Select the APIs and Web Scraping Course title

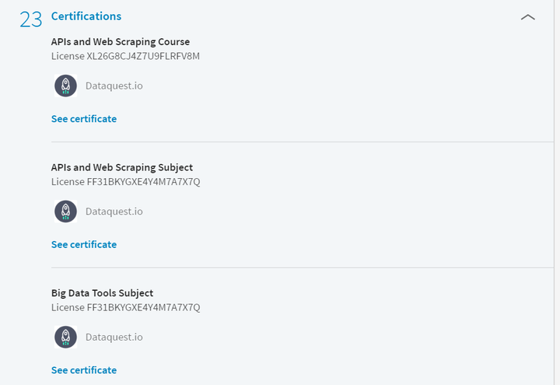(121, 41)
